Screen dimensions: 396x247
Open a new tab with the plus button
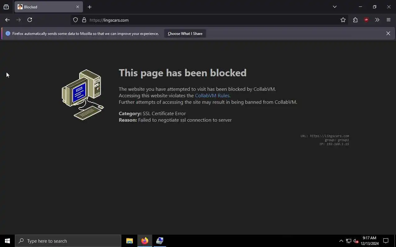click(x=89, y=7)
